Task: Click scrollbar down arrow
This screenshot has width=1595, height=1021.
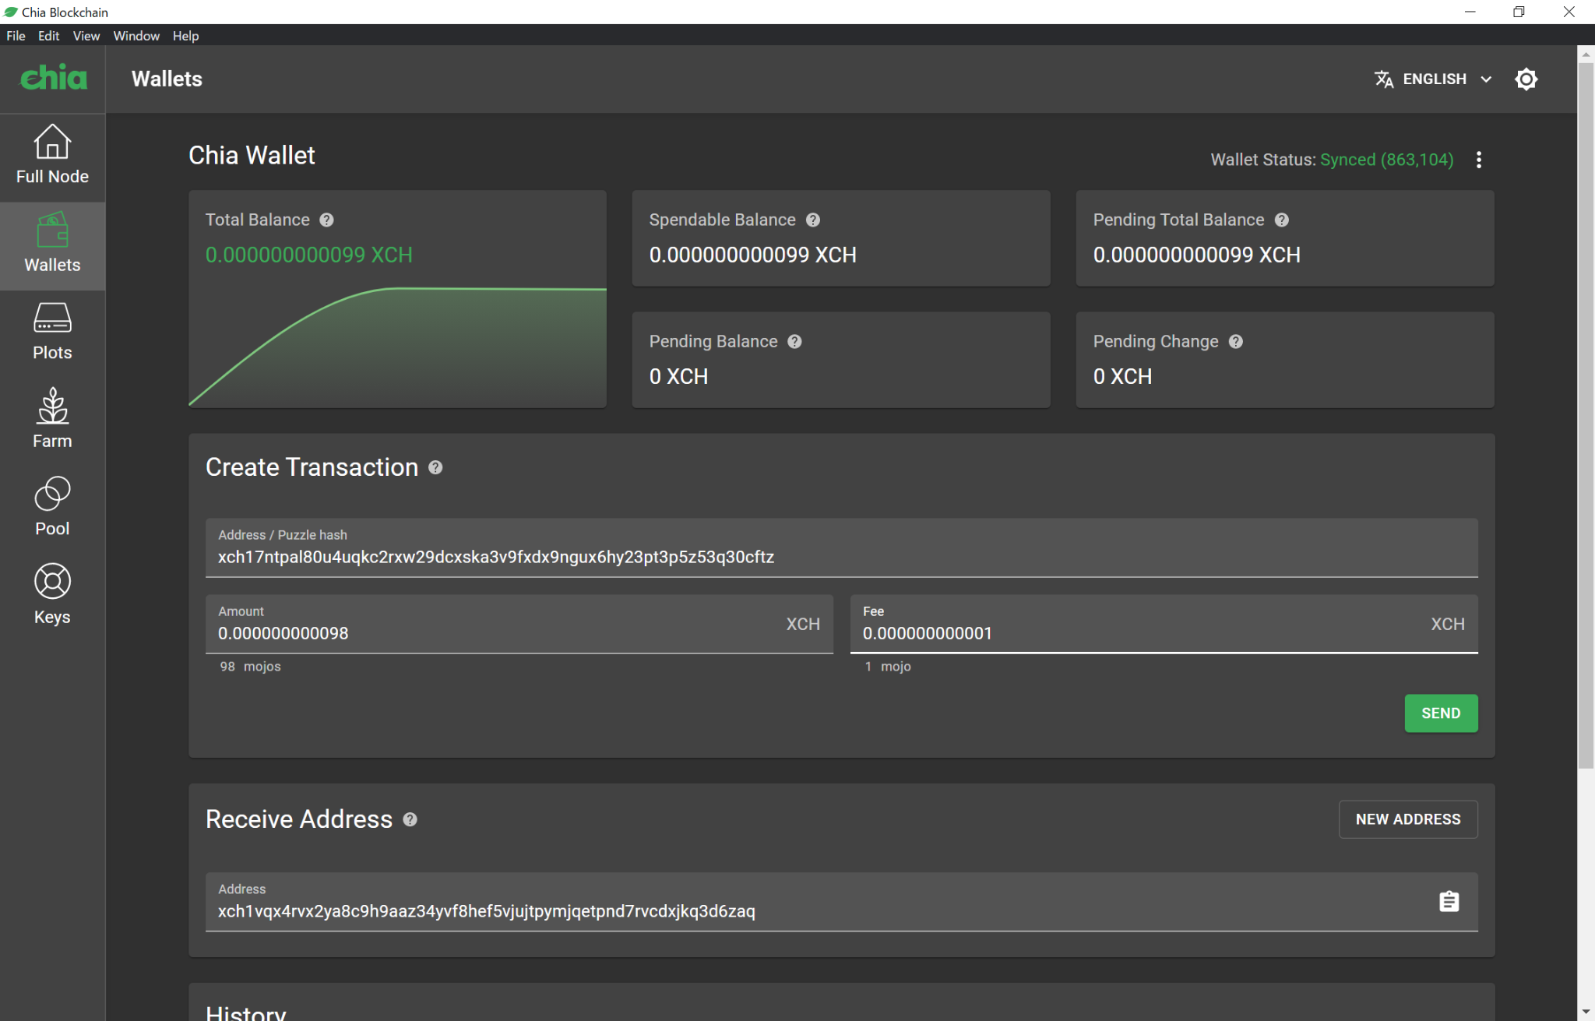Action: coord(1586,1012)
